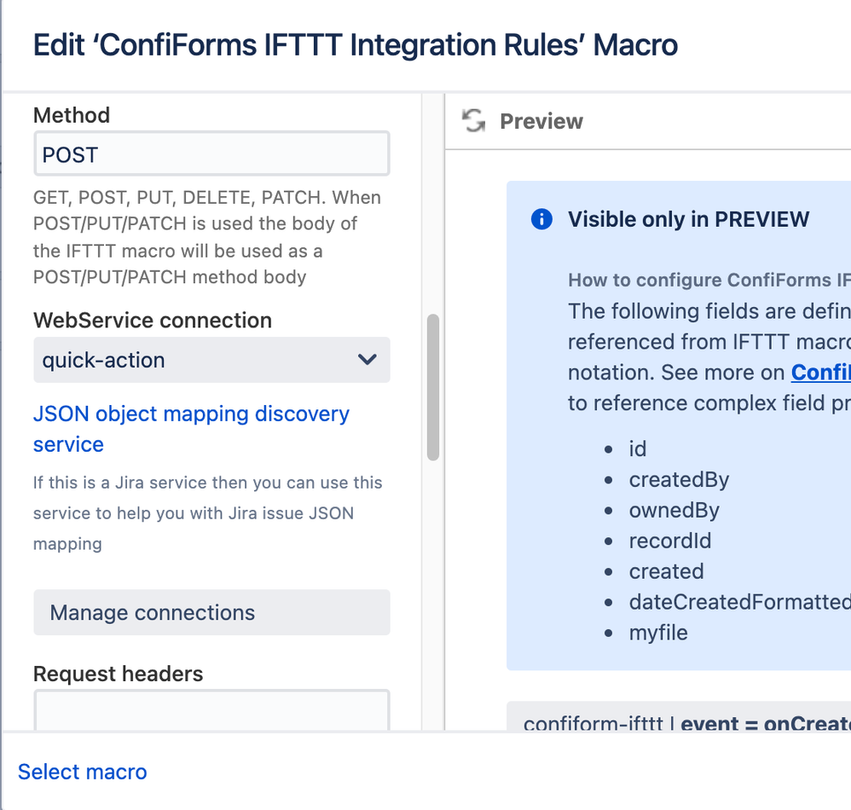
Task: Click the 'Visible only in PREVIEW' heading
Action: tap(688, 219)
